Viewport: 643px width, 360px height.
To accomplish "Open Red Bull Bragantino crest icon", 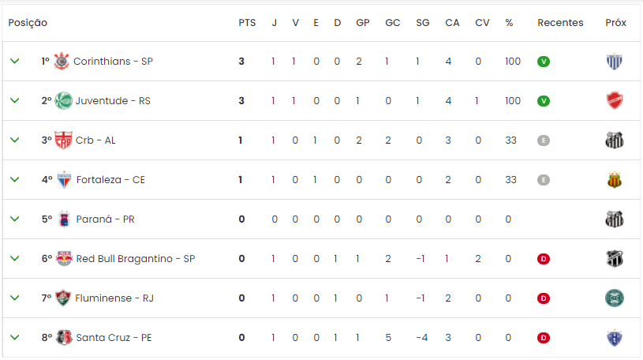I will click(65, 259).
